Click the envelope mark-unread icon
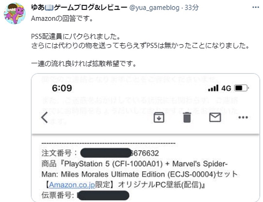This screenshot has width=263, height=202. coord(215,117)
